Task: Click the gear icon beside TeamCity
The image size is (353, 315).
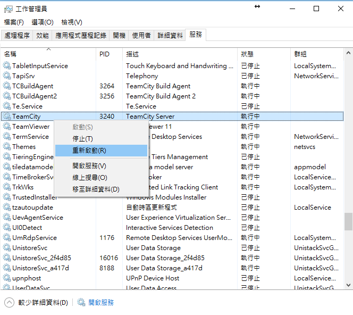Action: pos(7,117)
